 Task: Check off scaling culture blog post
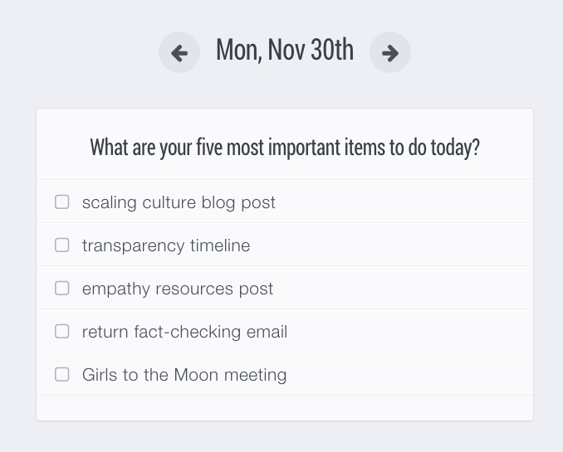pos(62,202)
